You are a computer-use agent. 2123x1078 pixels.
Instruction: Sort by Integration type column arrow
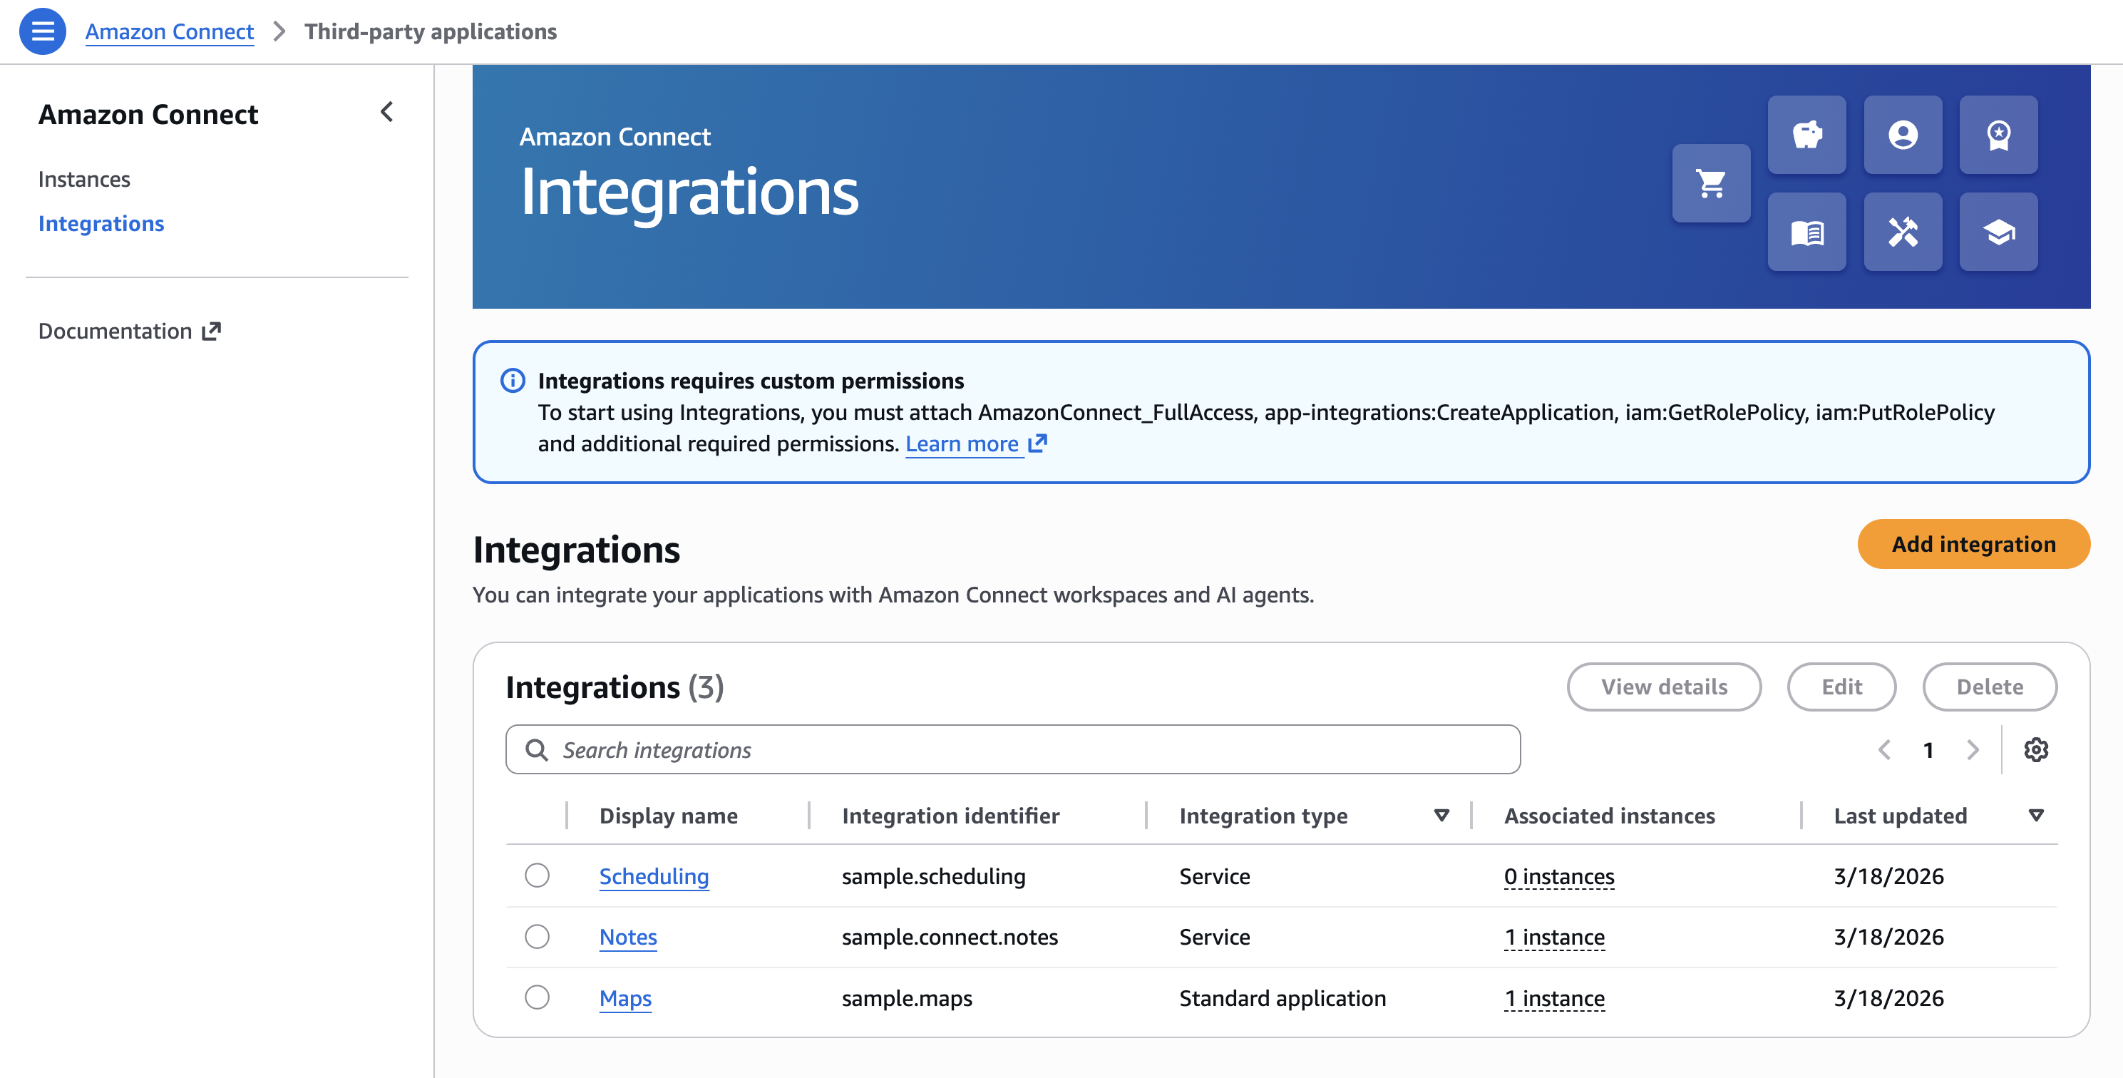point(1441,815)
